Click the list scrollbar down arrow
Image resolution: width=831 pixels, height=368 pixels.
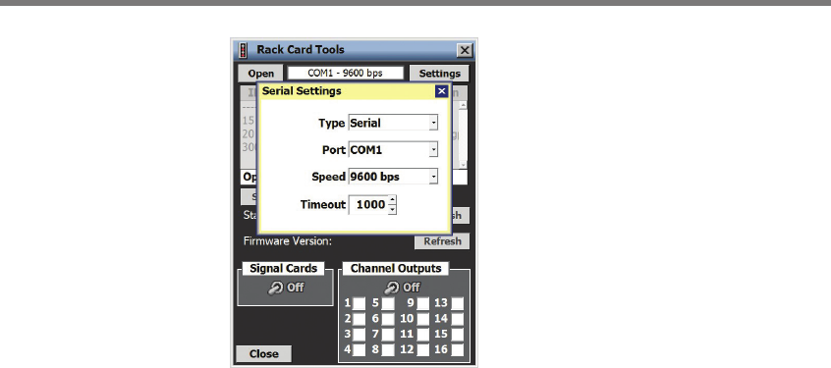coord(463,165)
